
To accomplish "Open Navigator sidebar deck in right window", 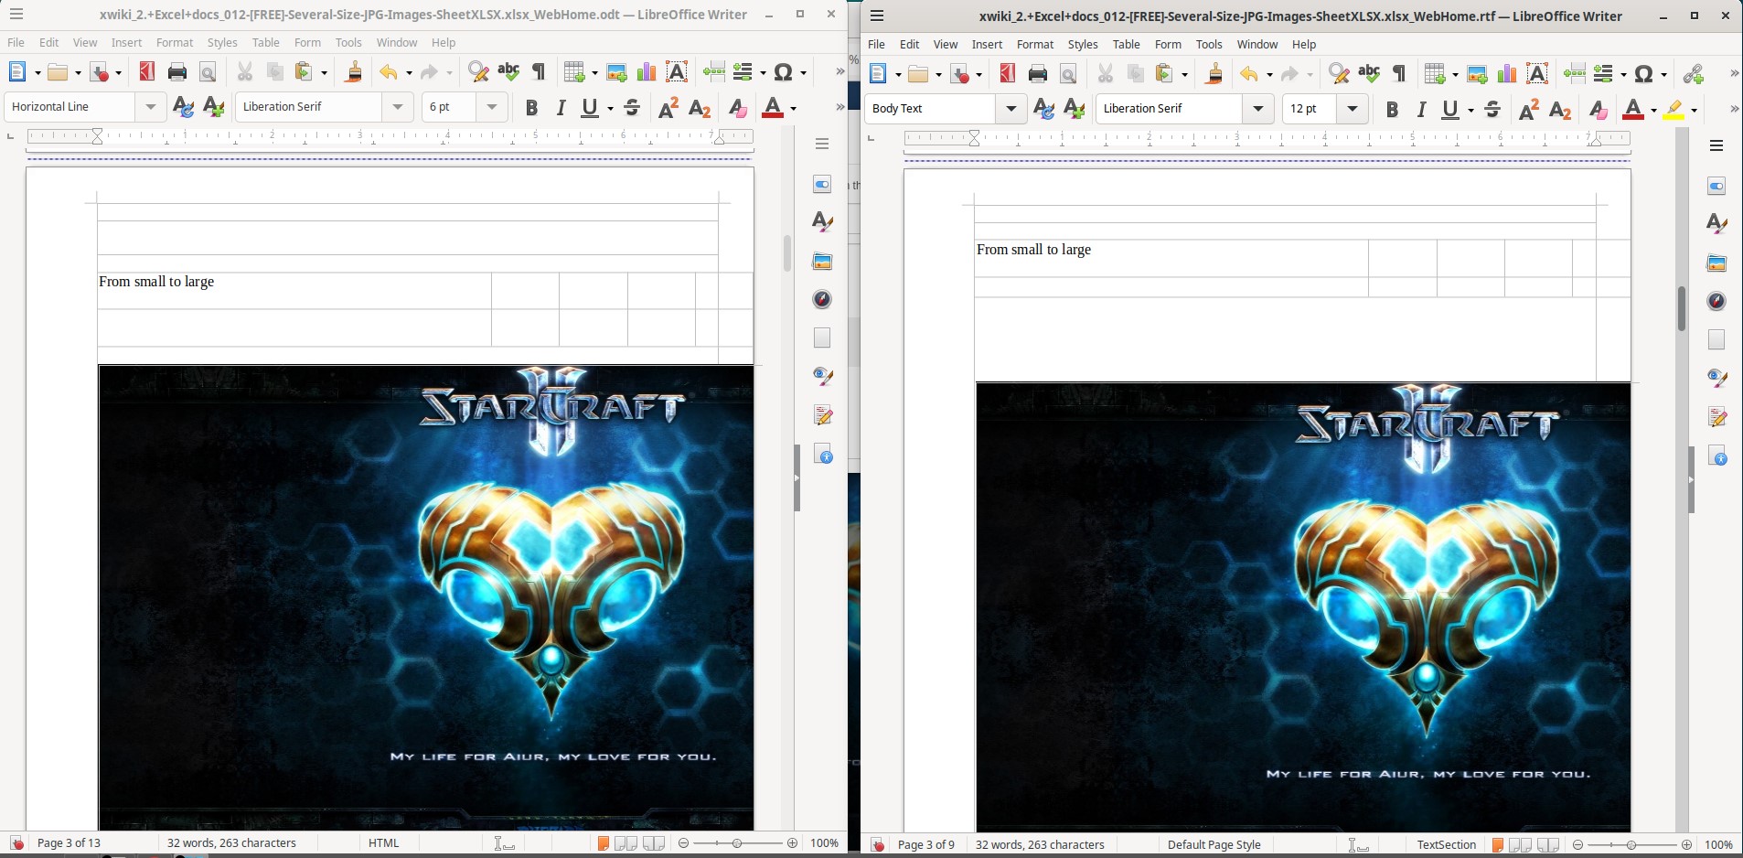I will 1716,301.
